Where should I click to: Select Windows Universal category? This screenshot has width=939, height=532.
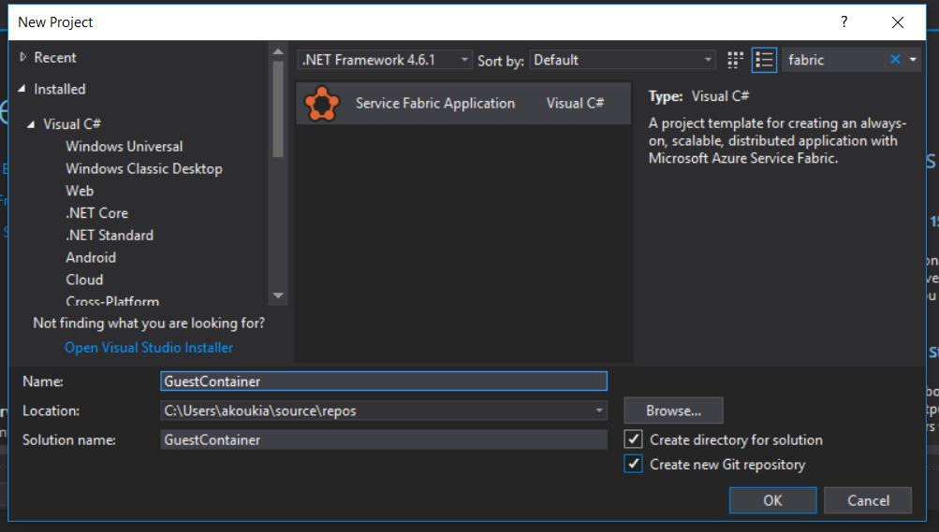(x=124, y=147)
